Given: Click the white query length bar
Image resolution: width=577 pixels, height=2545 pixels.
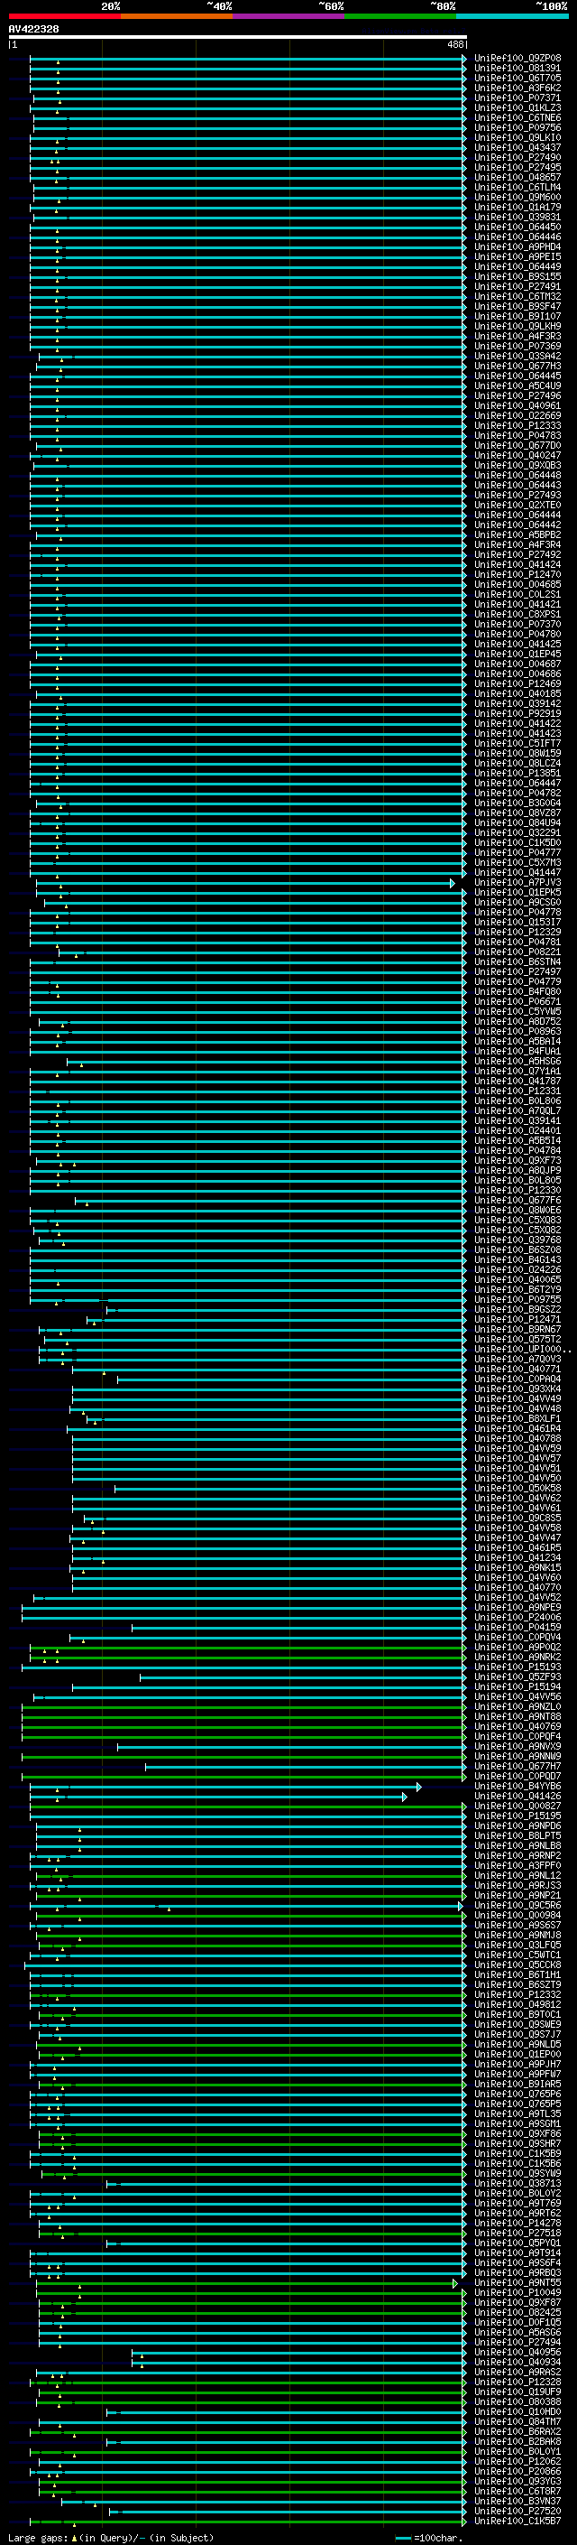Looking at the screenshot, I should pyautogui.click(x=238, y=38).
